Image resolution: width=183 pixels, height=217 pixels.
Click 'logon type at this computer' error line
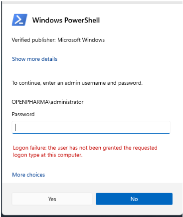pyautogui.click(x=48, y=155)
